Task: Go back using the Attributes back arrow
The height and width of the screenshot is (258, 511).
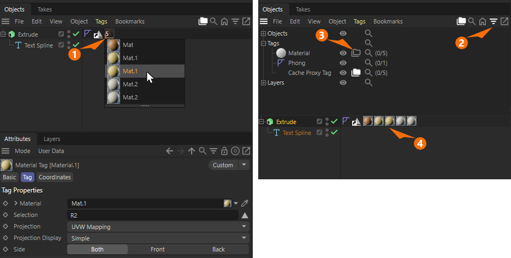Action: (169, 151)
